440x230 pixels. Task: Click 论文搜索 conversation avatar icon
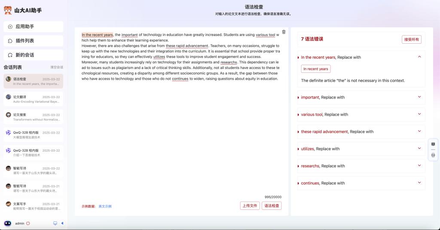[9, 115]
